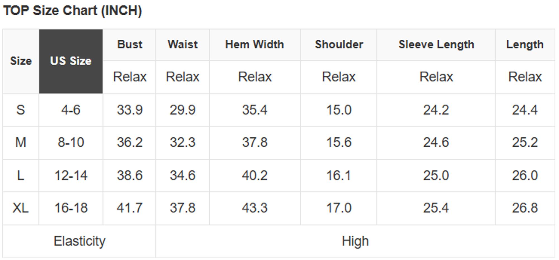
Task: Click the 12-14 US size cell
Action: [71, 175]
